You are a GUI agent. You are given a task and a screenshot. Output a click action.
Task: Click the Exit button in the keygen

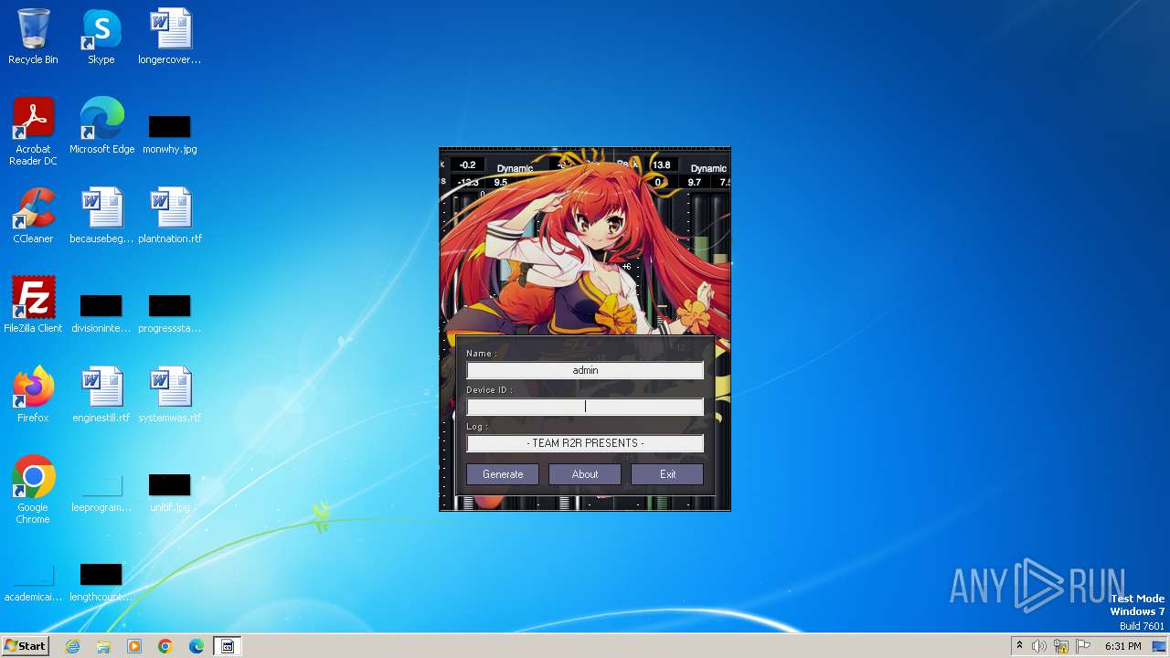(667, 474)
